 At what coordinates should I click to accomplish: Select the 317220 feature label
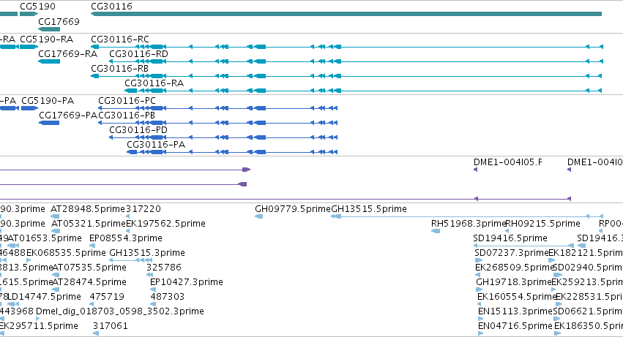143,209
